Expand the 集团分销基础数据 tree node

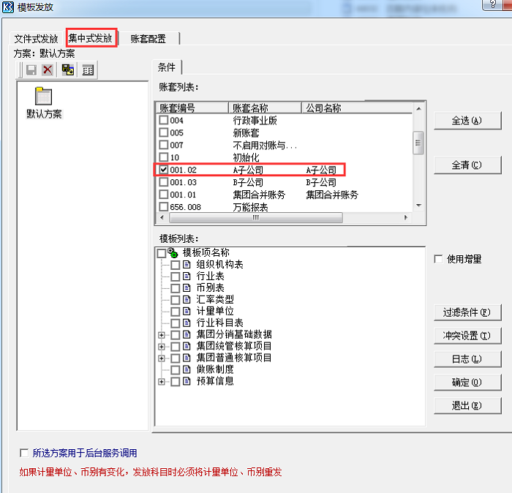(x=162, y=334)
